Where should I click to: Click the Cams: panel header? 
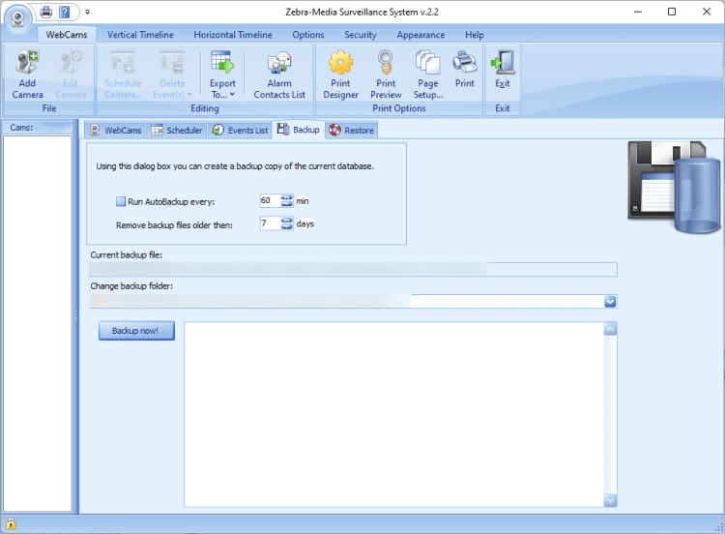(38, 128)
